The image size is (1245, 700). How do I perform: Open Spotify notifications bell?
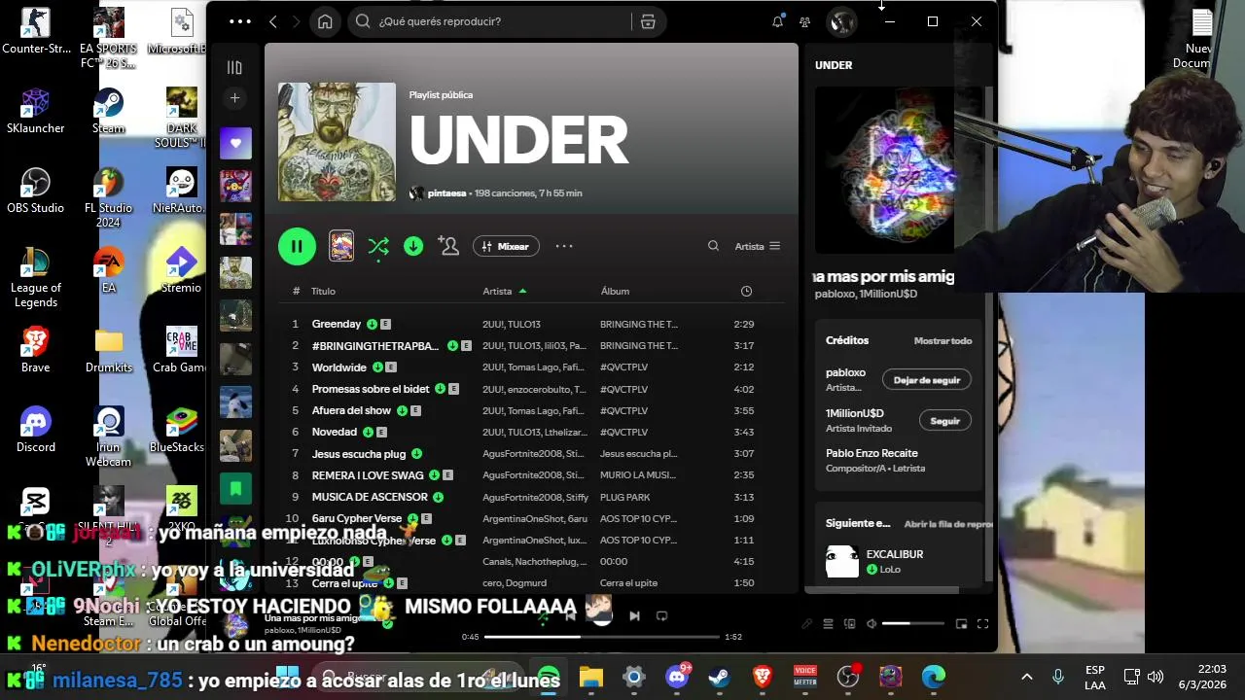pyautogui.click(x=777, y=21)
